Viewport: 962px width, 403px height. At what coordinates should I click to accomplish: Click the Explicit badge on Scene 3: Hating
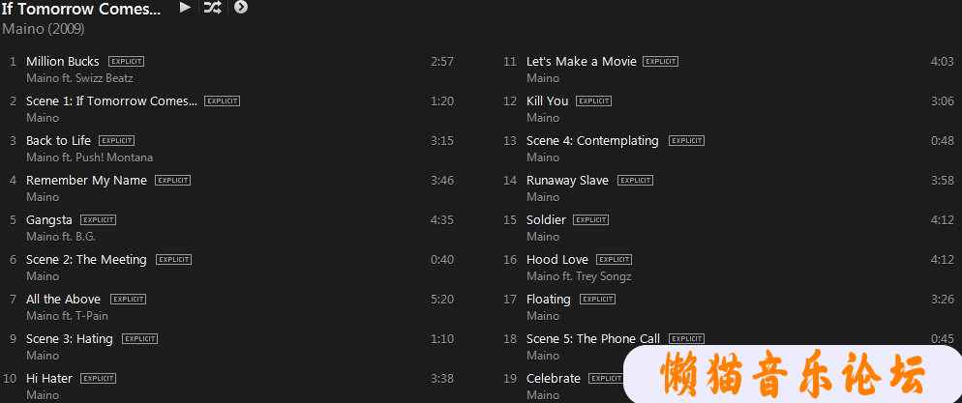[140, 338]
